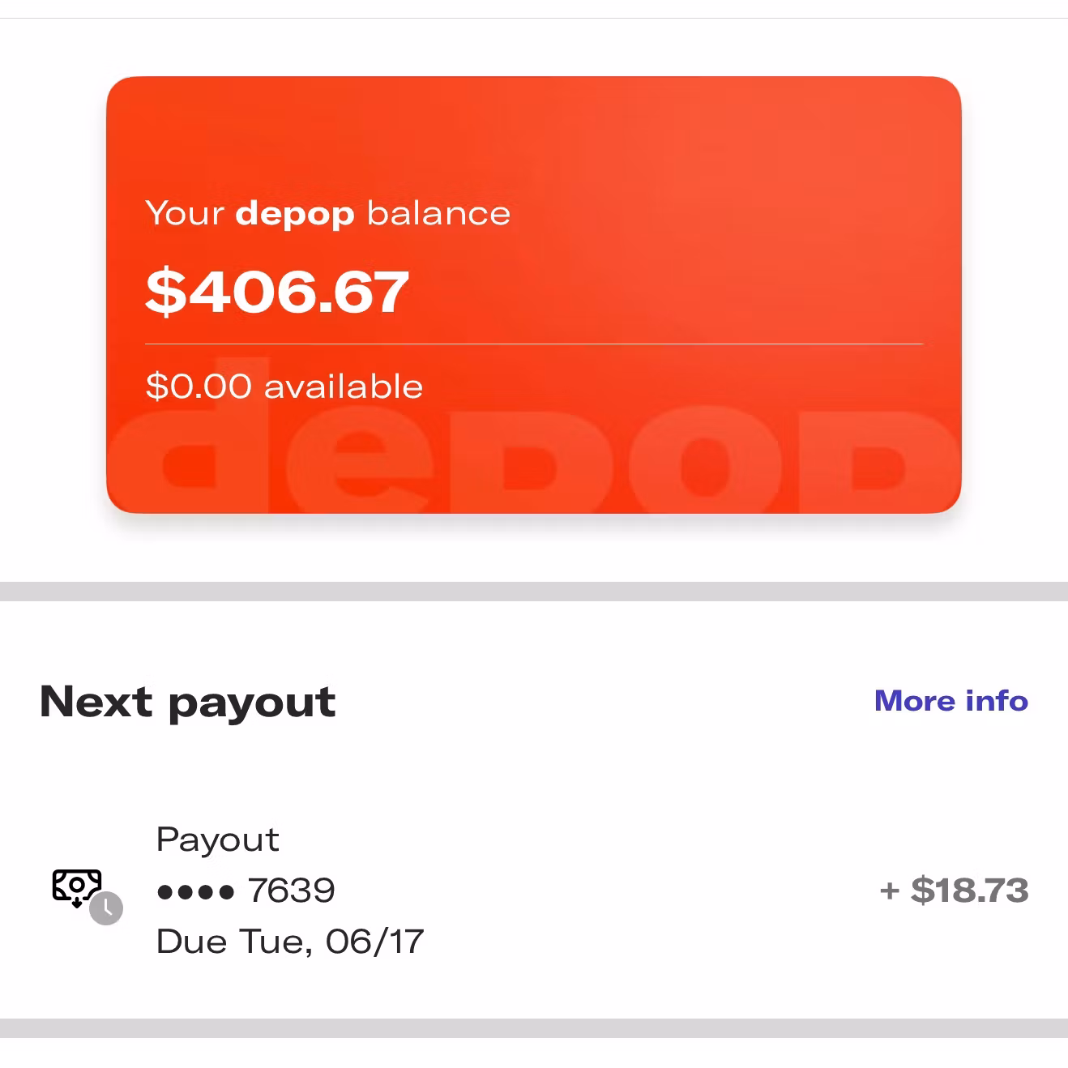Tap the Payout row label
1068x1068 pixels.
click(217, 839)
